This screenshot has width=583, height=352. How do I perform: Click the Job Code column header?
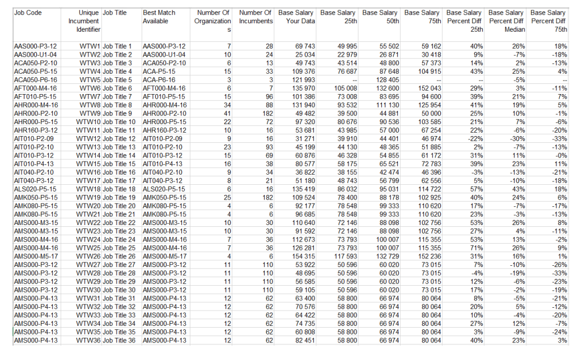(27, 12)
